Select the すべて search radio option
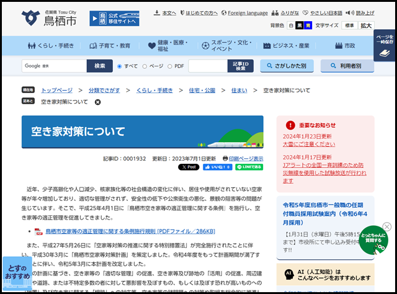This screenshot has height=294, width=397. point(120,66)
